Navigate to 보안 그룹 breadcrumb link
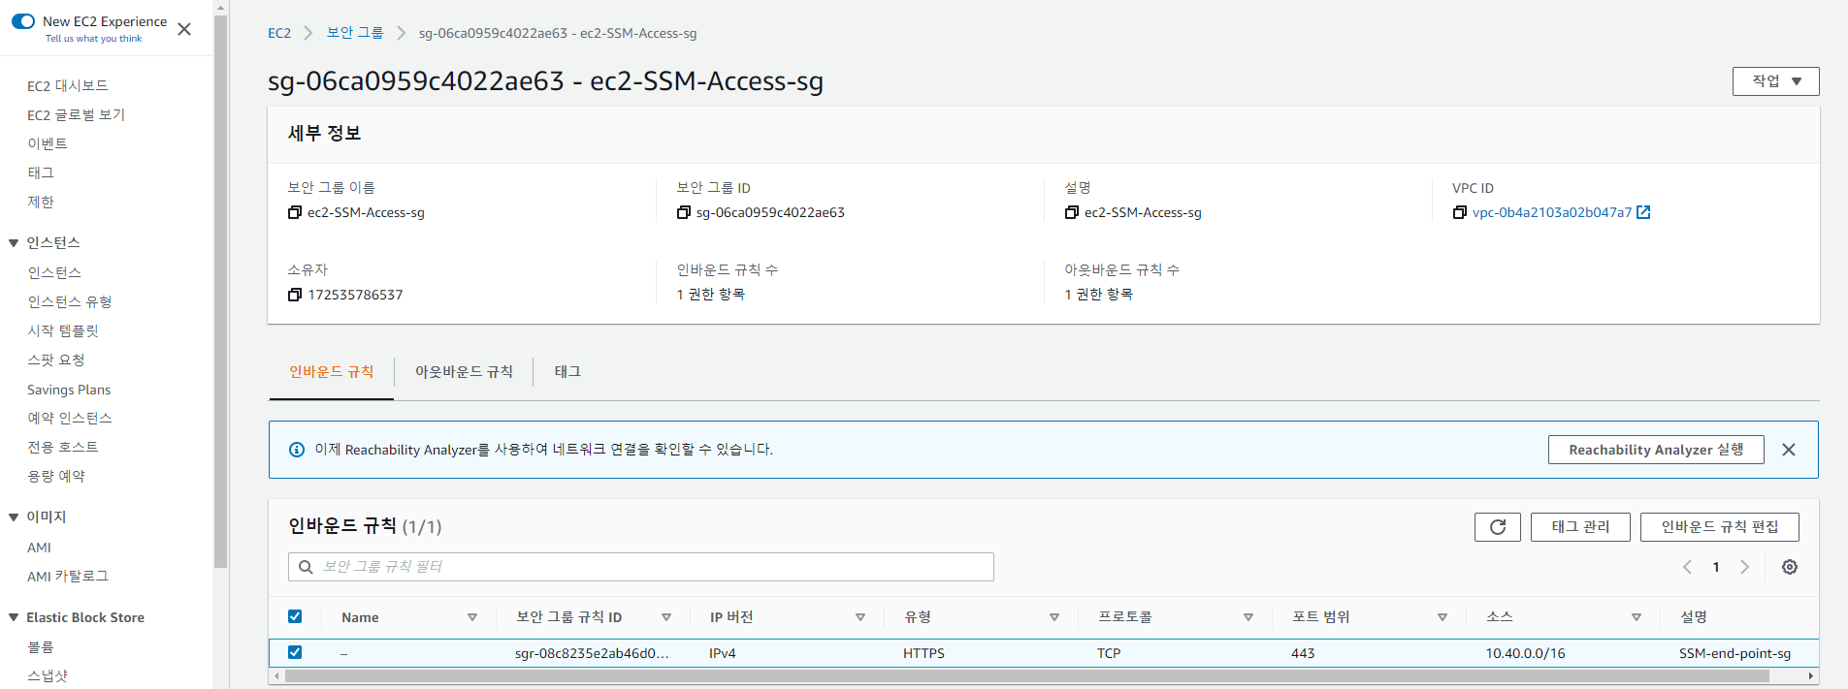The height and width of the screenshot is (689, 1848). click(355, 33)
